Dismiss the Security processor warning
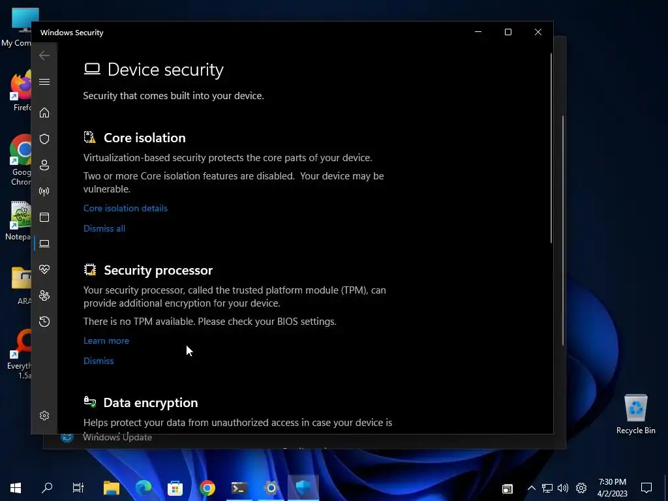This screenshot has width=668, height=501. click(99, 361)
